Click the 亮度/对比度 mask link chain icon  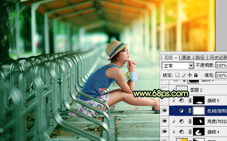point(190,121)
